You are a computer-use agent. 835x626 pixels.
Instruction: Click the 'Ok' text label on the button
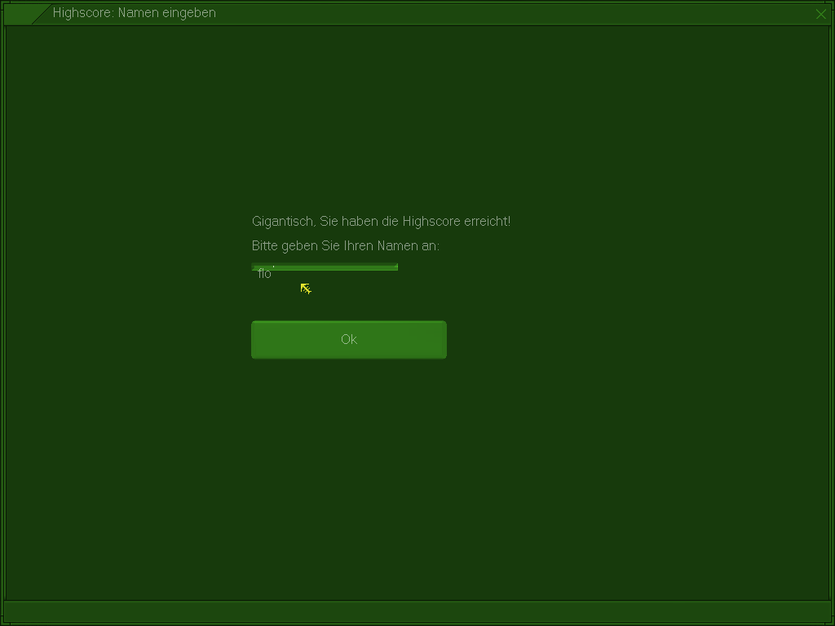point(349,340)
